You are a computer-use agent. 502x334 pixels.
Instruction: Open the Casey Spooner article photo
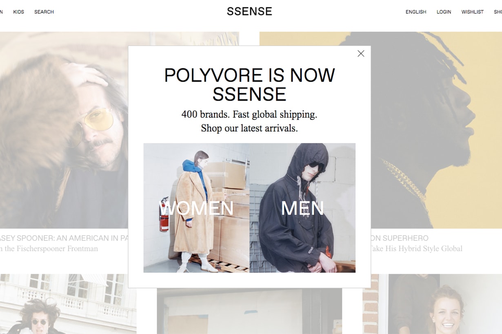tap(64, 130)
